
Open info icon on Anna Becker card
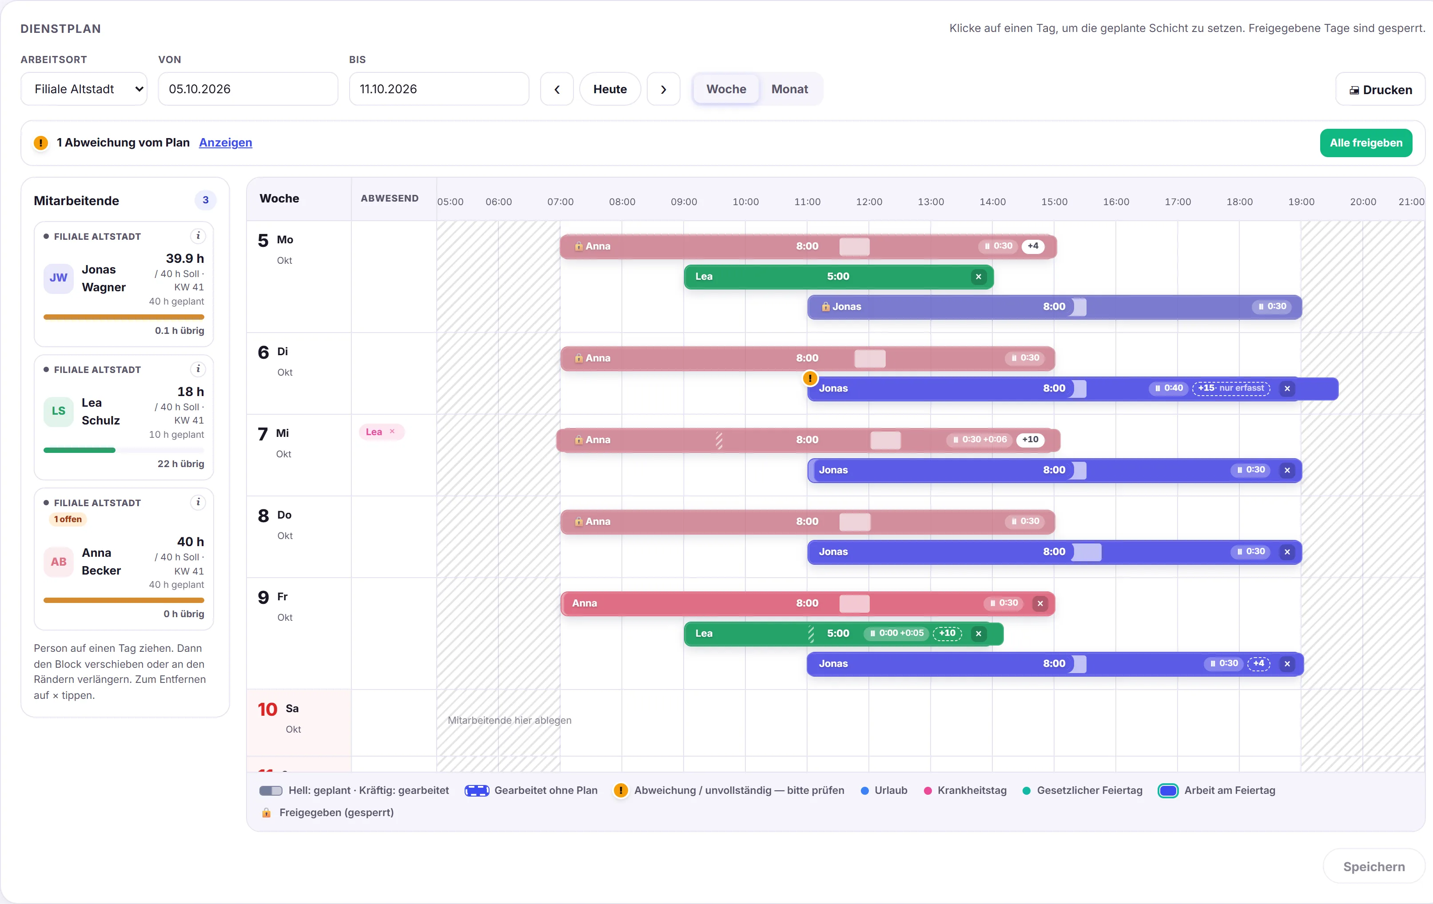click(x=198, y=503)
